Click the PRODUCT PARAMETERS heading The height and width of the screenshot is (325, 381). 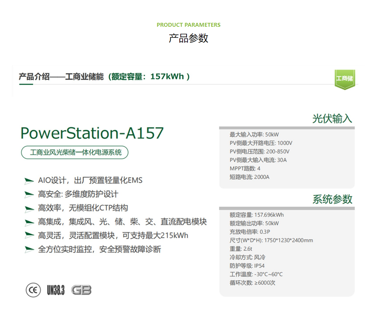click(x=189, y=25)
